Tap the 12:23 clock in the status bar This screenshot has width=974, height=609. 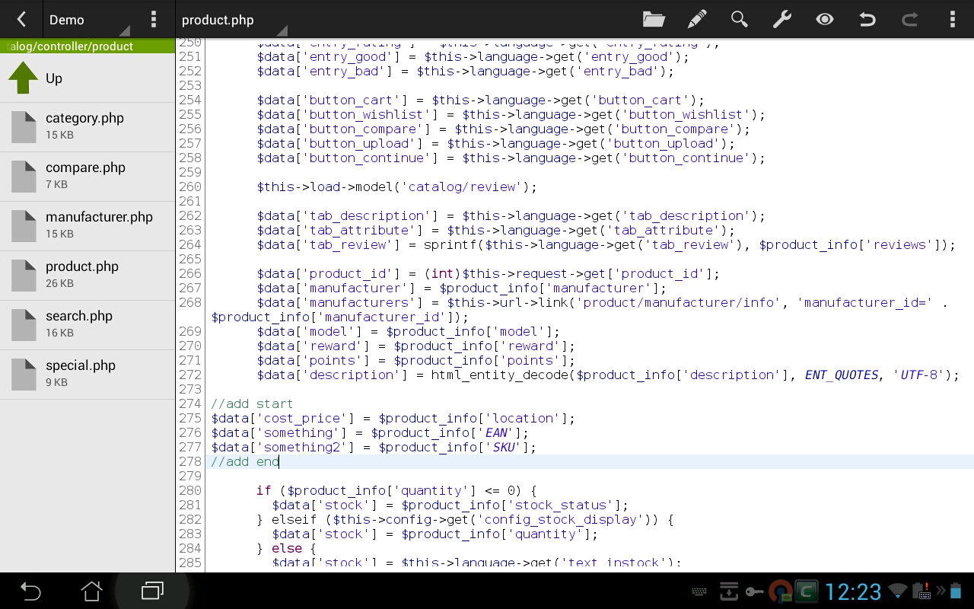pyautogui.click(x=853, y=591)
